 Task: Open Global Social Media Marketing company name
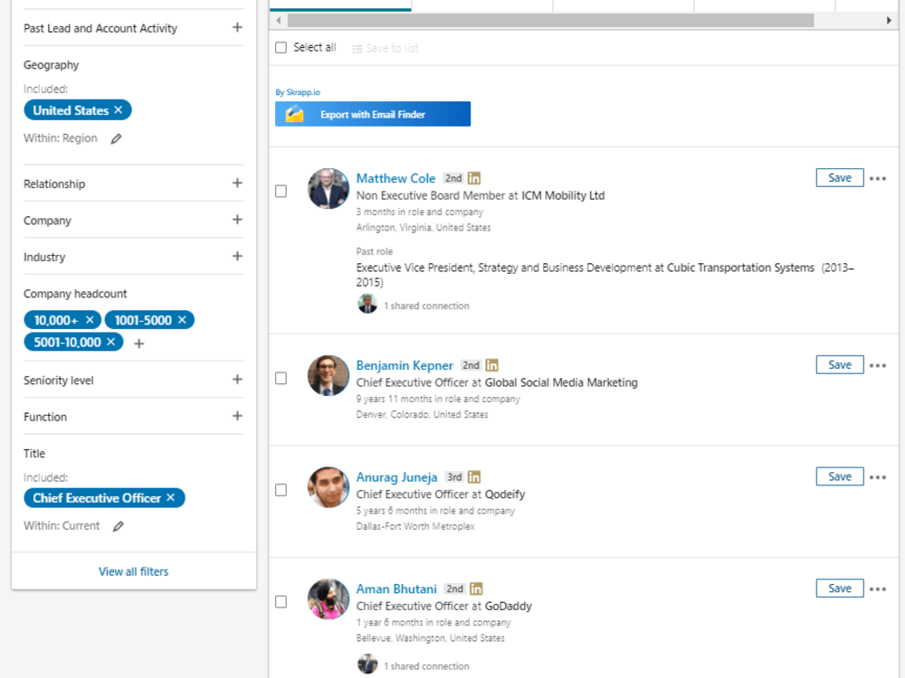(561, 382)
